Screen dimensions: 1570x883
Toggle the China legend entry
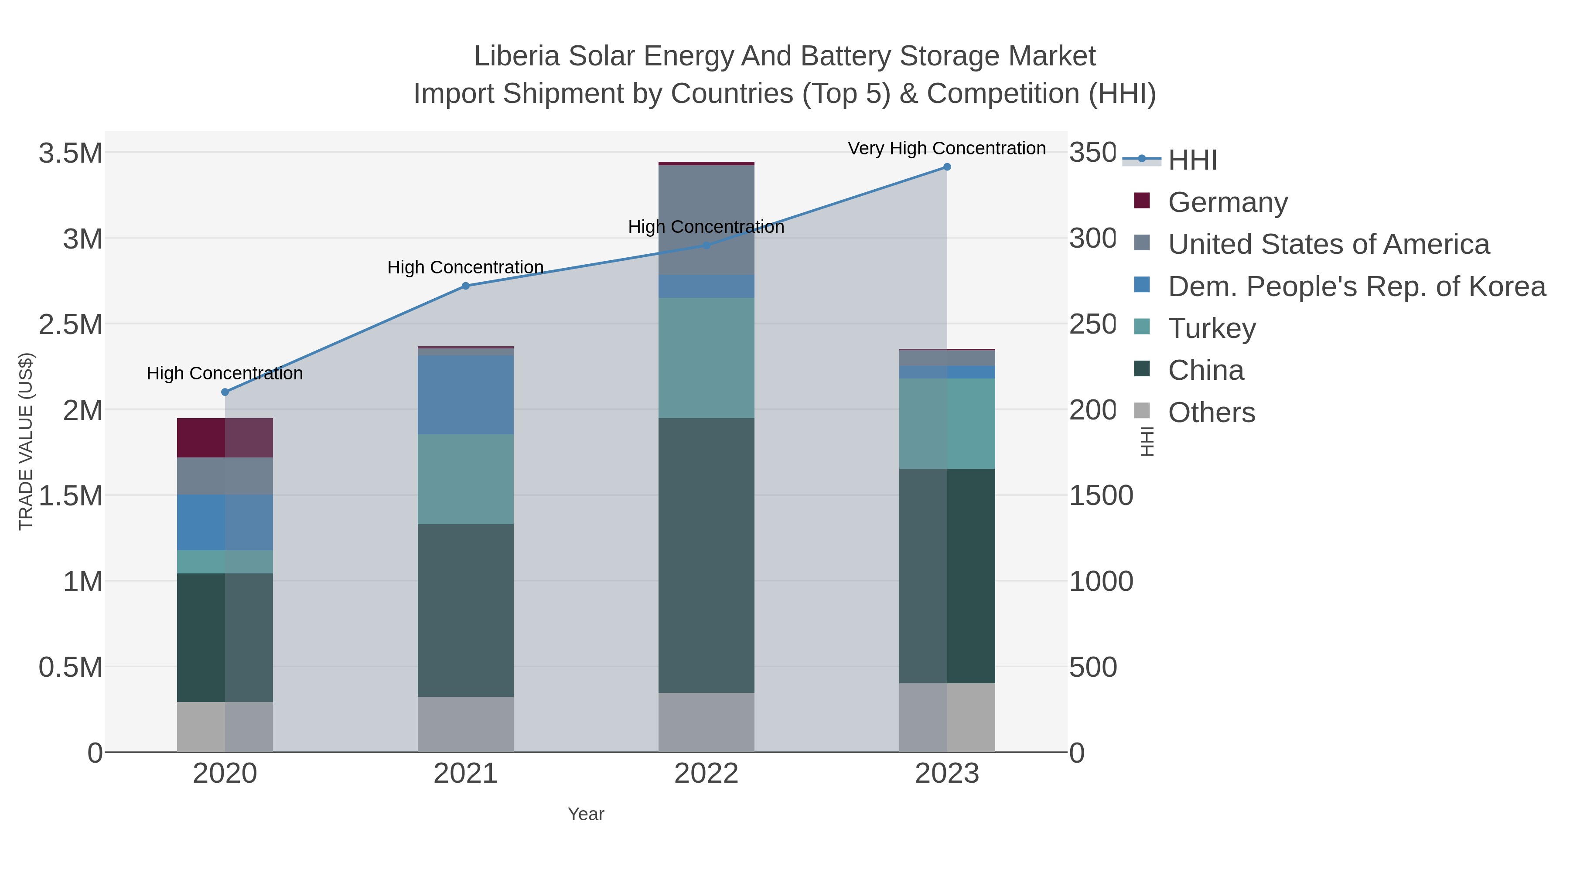click(1188, 370)
